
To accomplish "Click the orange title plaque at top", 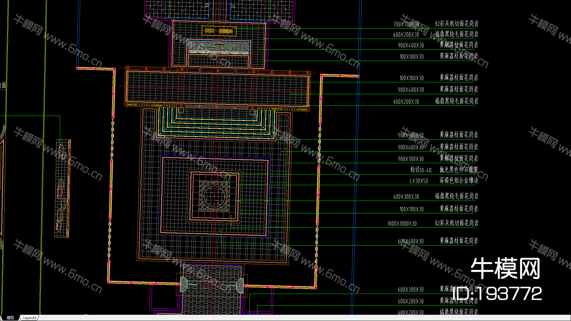I will 219,31.
